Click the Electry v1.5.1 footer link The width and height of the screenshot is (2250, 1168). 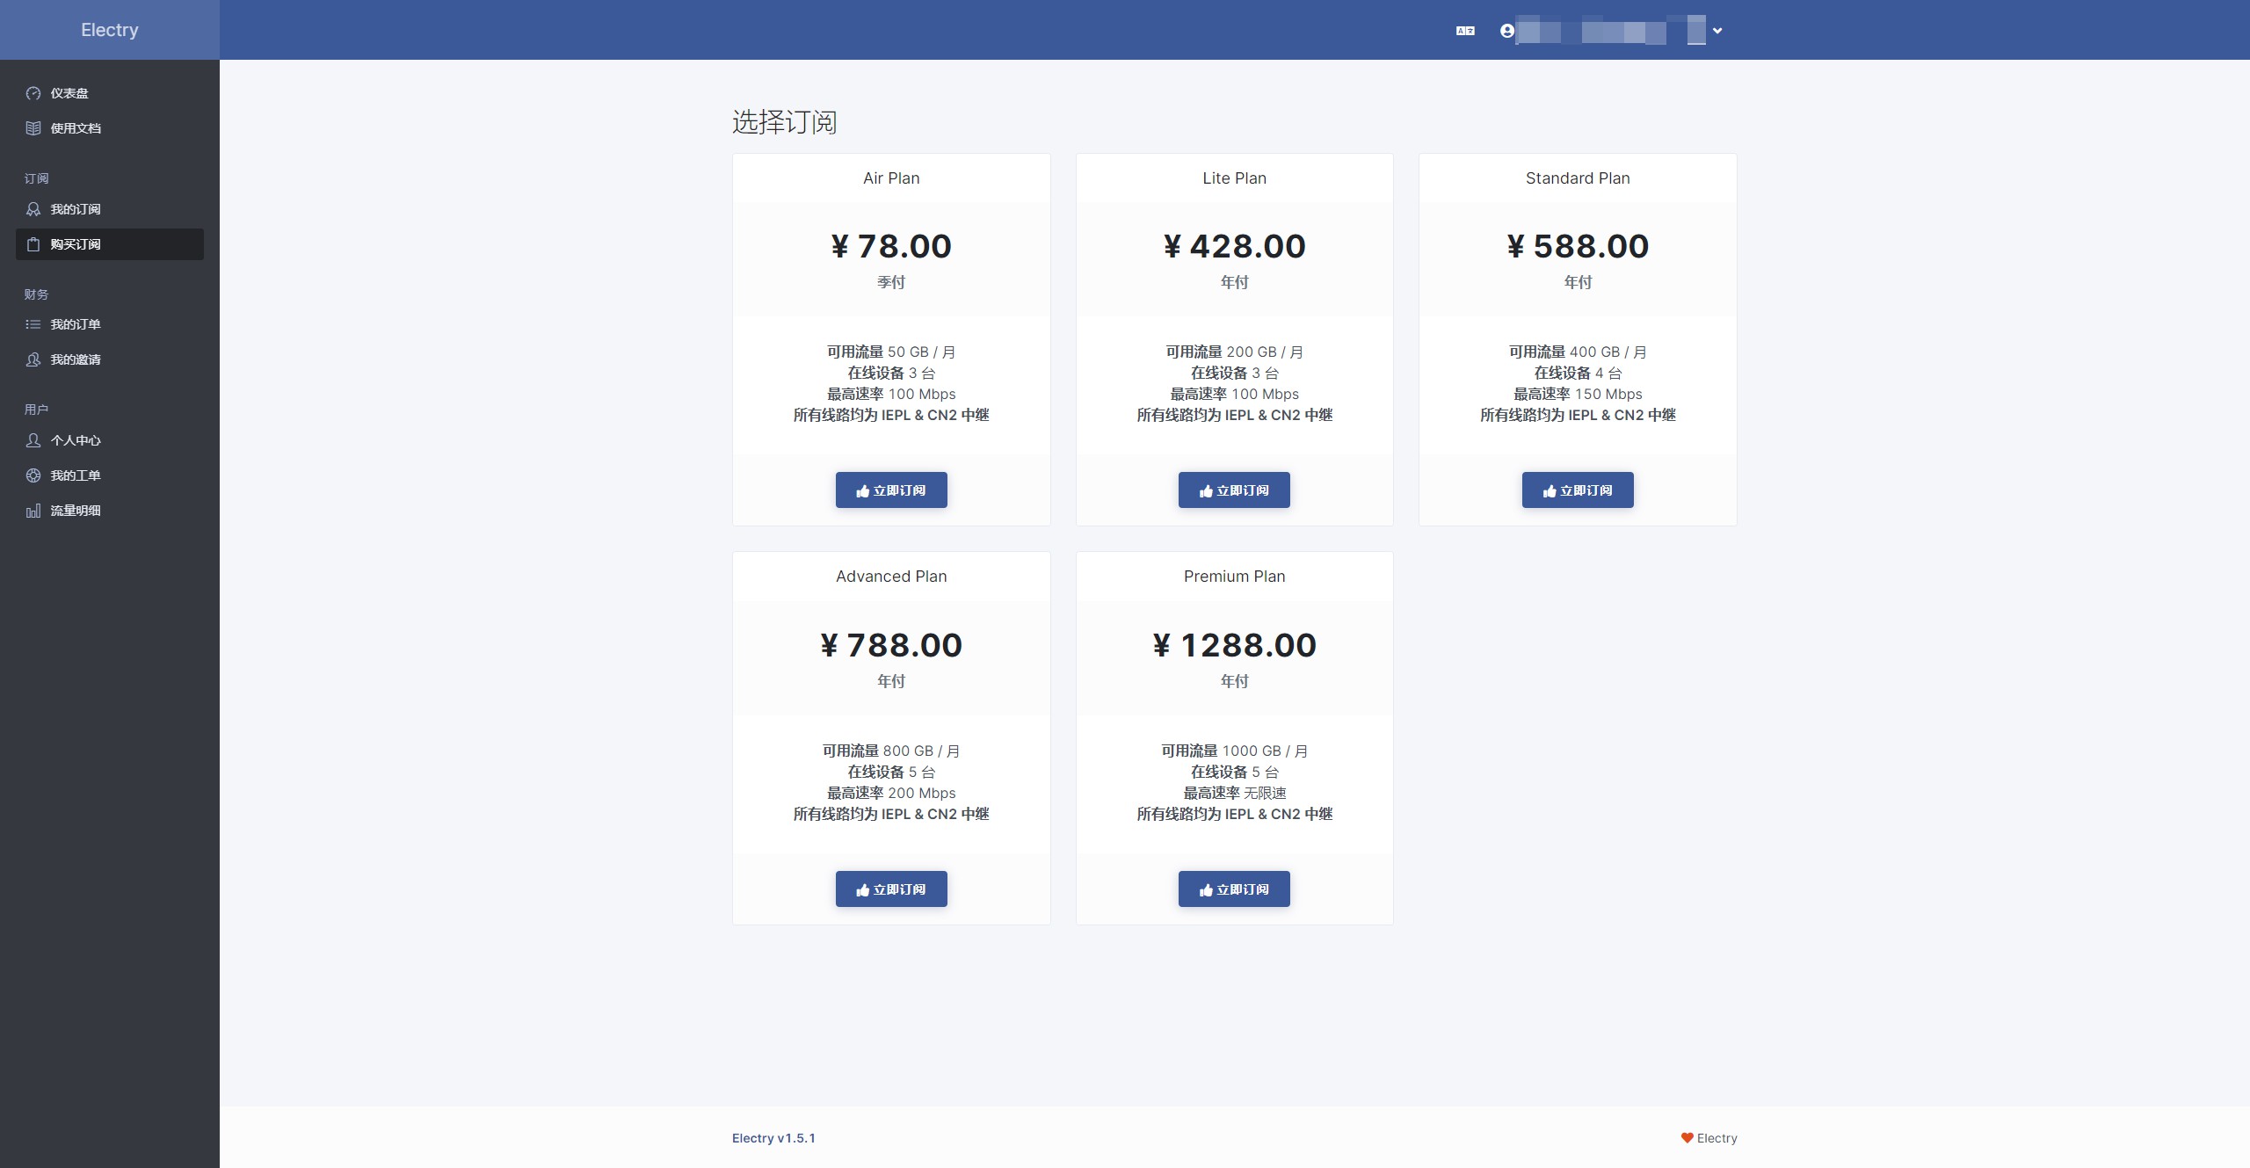pyautogui.click(x=773, y=1138)
